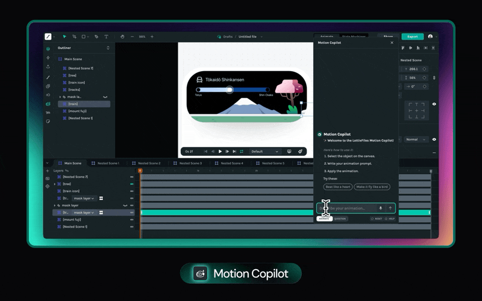This screenshot has width=482, height=301.
Task: Click the arrow Selection tool
Action: (65, 37)
